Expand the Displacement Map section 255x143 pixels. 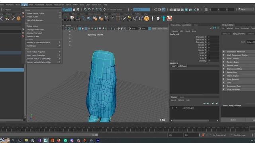[224, 69]
